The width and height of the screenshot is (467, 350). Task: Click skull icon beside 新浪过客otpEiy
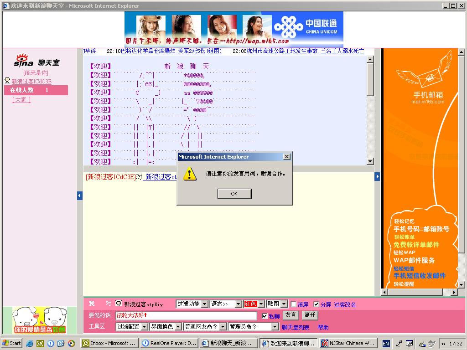(x=119, y=303)
